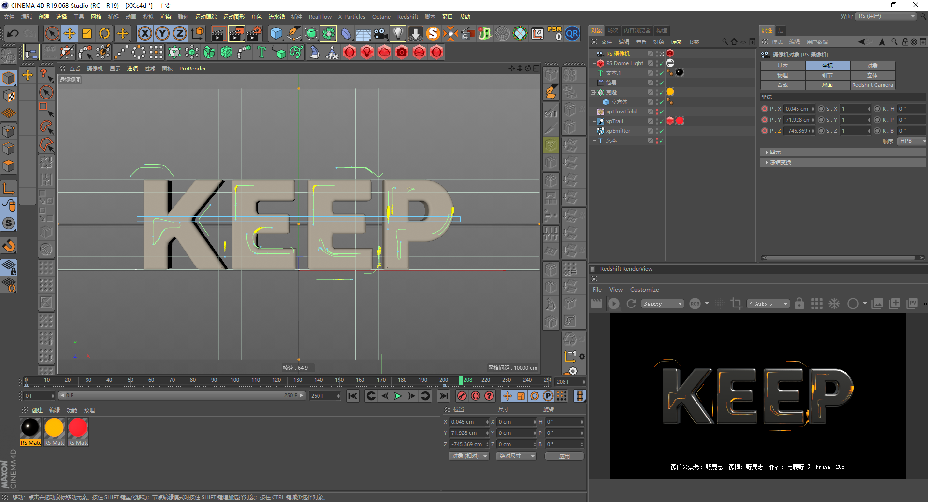Click the red material tag on xpTrail

coord(680,121)
